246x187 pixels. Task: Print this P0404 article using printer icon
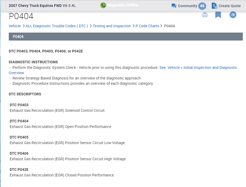[x=205, y=15]
